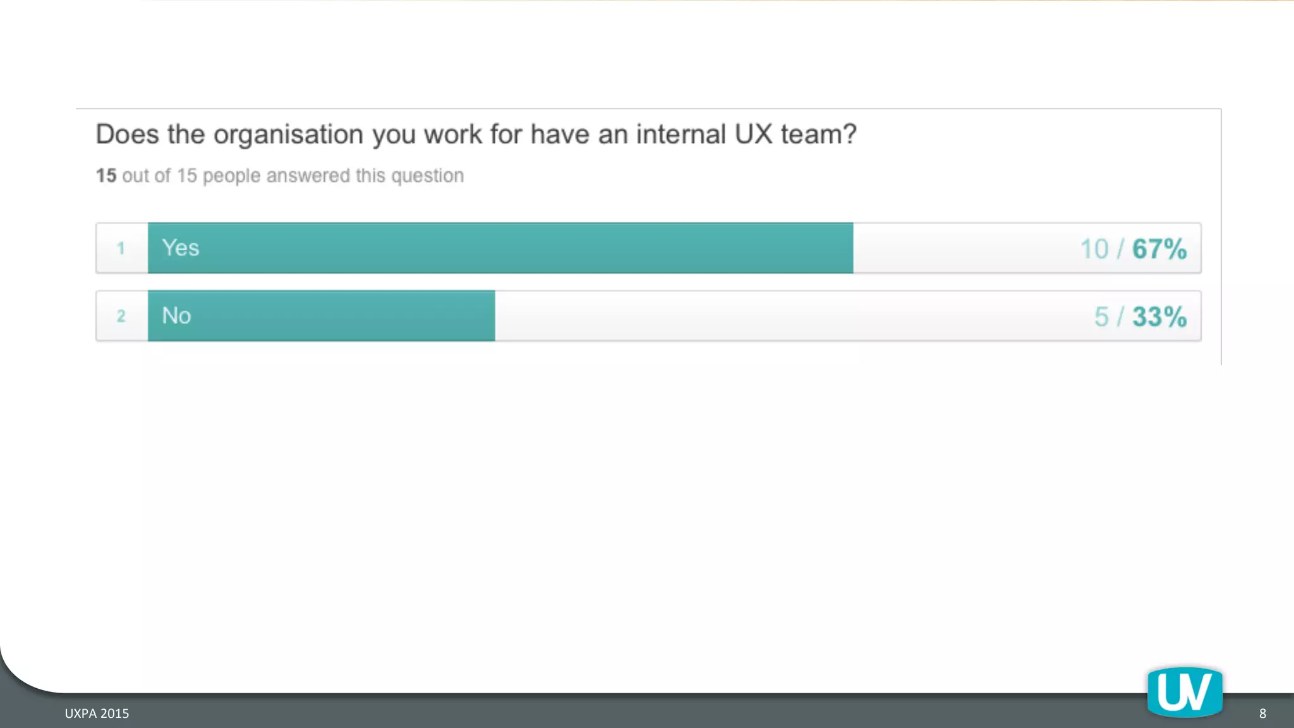Viewport: 1294px width, 728px height.
Task: Click the count 10 in Yes row
Action: (1094, 249)
